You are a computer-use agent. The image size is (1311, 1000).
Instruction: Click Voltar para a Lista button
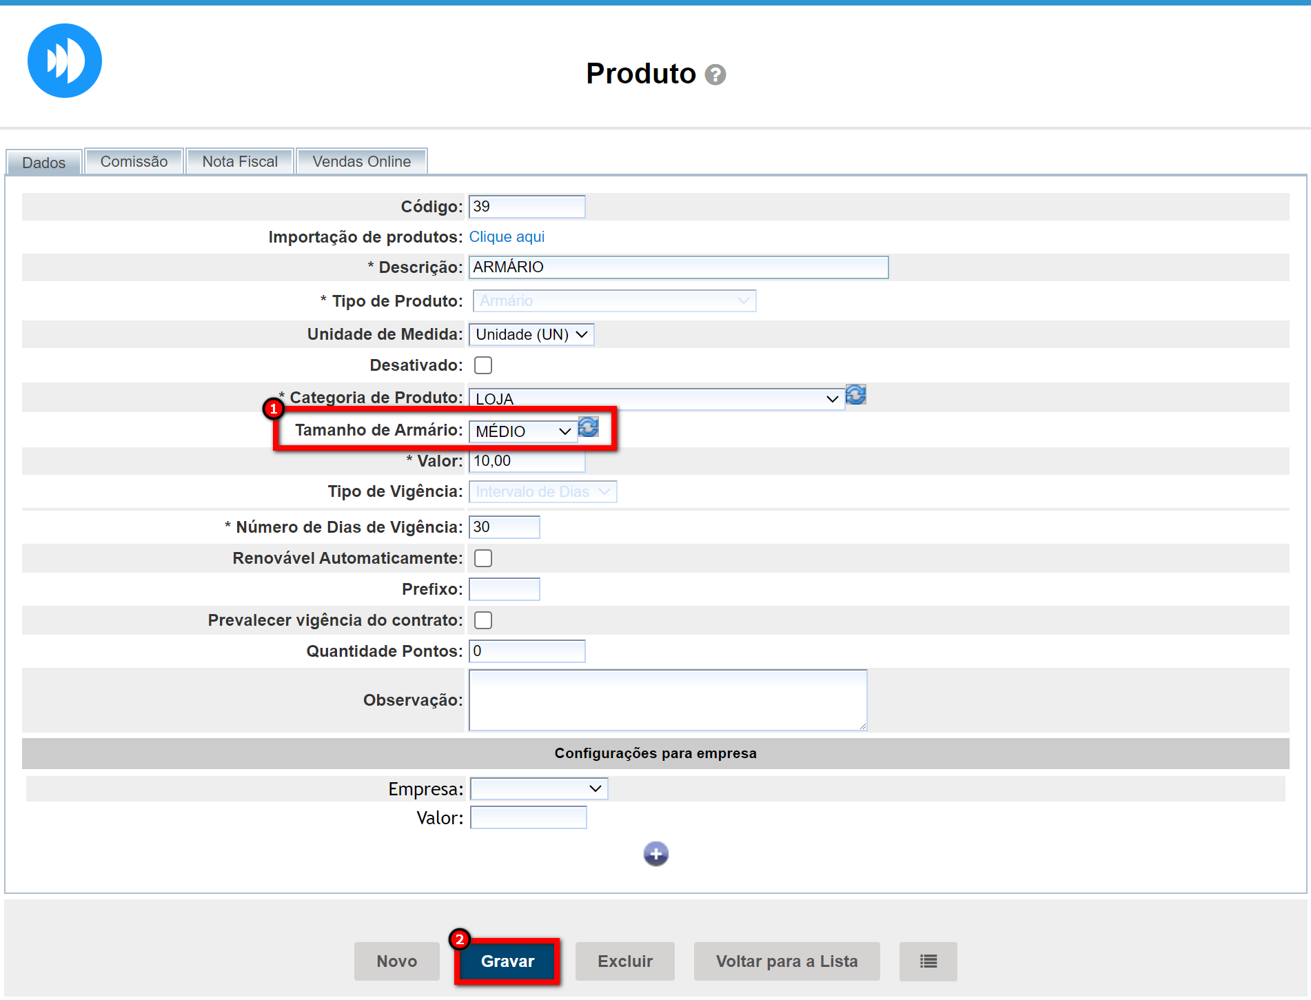point(786,961)
